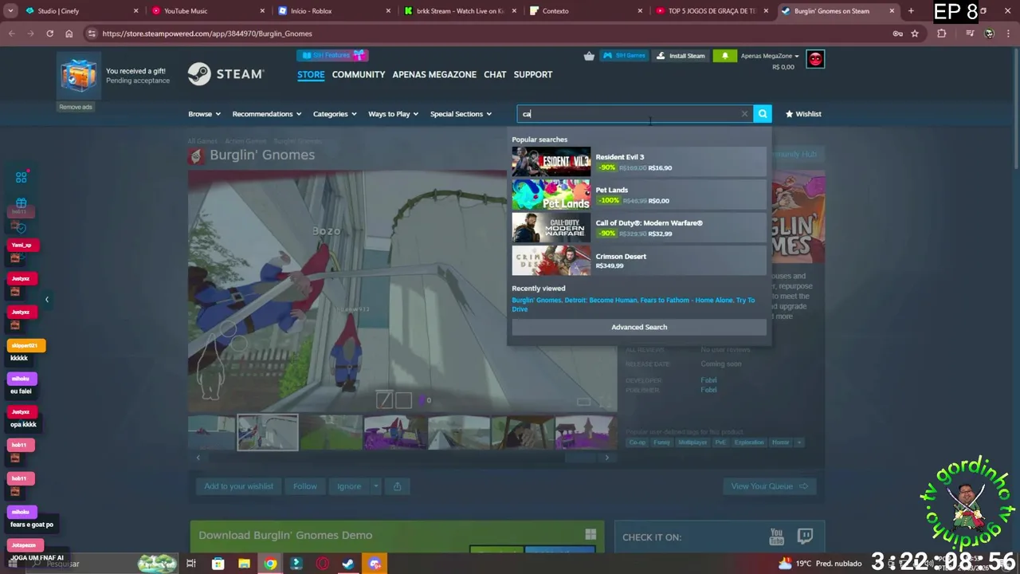This screenshot has width=1020, height=574.
Task: Open the gift box notification icon
Action: click(x=79, y=76)
